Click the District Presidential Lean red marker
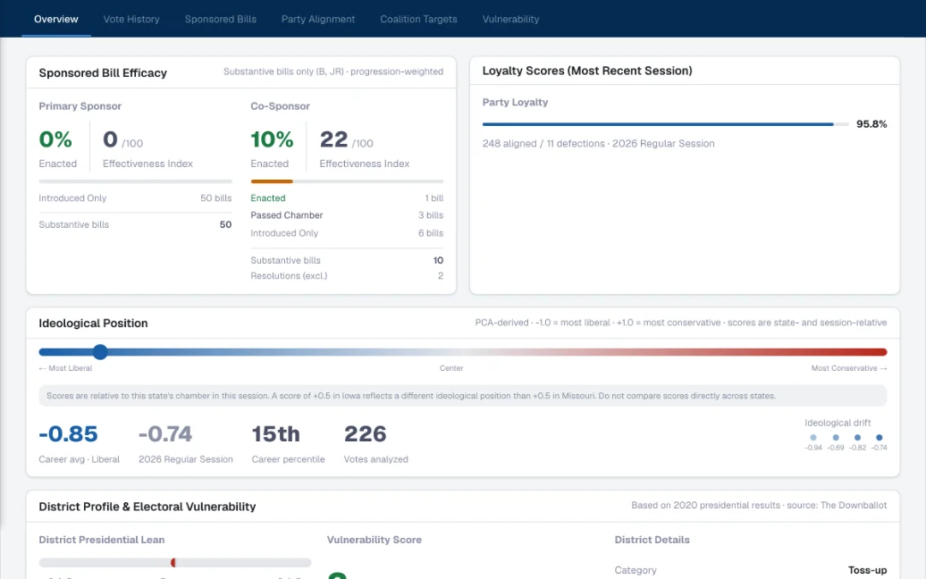926x579 pixels. (x=173, y=563)
